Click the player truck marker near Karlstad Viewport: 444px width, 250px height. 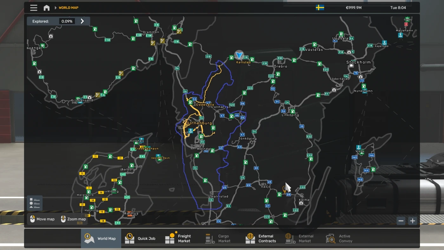pos(239,56)
